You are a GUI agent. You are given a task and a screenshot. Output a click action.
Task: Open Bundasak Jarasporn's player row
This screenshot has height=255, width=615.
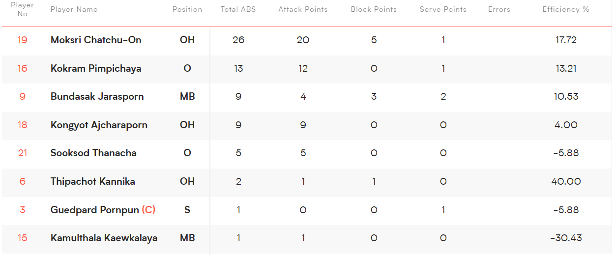(97, 96)
